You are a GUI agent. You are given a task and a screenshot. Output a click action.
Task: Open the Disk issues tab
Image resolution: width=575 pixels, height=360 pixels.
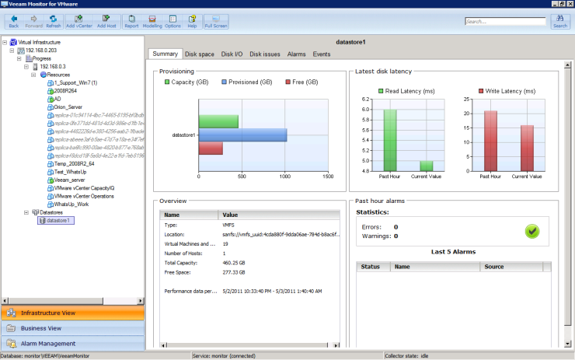click(265, 54)
